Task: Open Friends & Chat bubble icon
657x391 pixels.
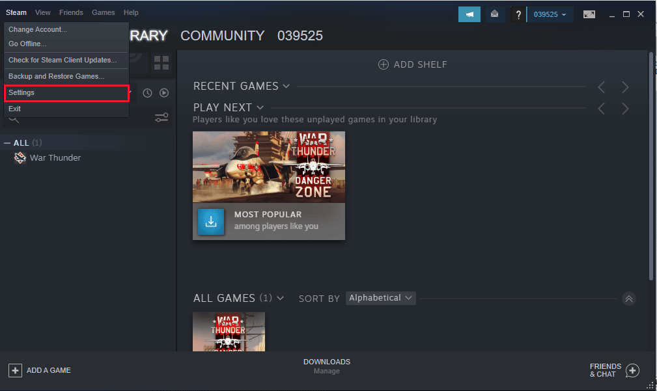Action: (632, 370)
